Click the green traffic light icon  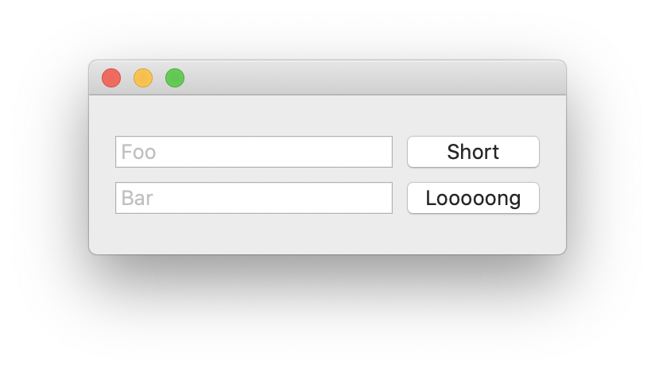point(175,78)
